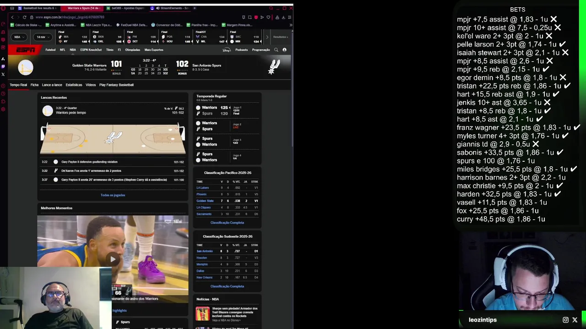586x329 pixels.
Task: Click Gary Payton II goaltending violation play
Action: (x=113, y=162)
